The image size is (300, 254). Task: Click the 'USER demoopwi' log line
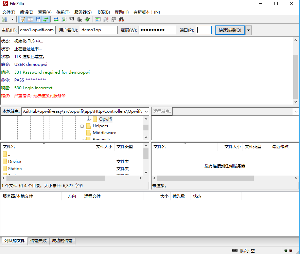click(31, 65)
